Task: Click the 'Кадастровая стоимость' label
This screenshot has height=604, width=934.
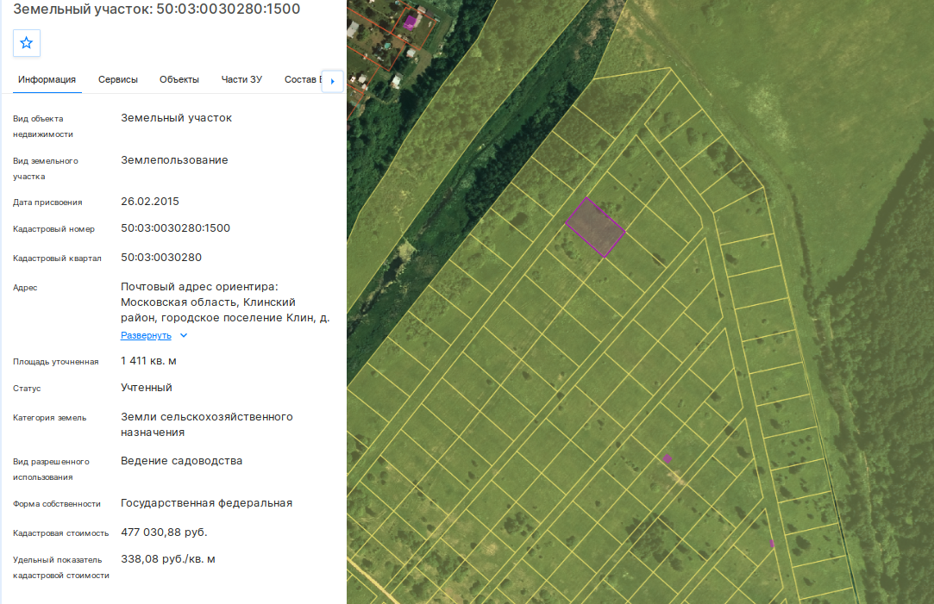Action: 60,533
